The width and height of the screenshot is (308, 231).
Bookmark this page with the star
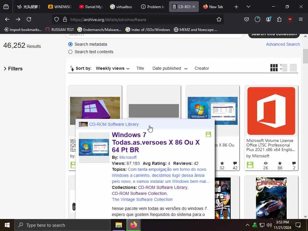pyautogui.click(x=219, y=20)
